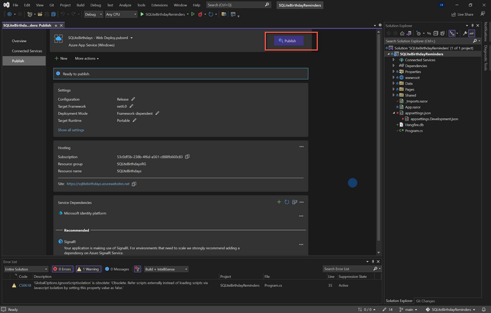
Task: Edit the Configuration setting pencil icon
Action: [x=134, y=100]
